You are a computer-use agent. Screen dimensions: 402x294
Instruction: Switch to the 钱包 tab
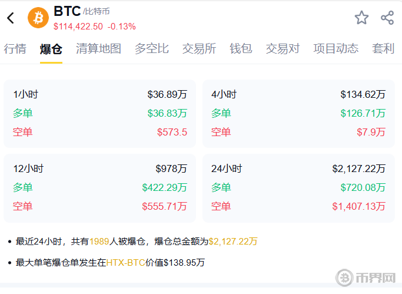241,49
